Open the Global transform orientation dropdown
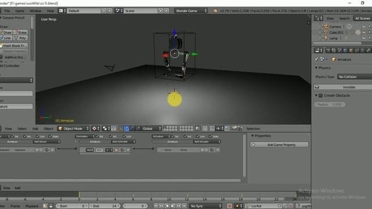This screenshot has width=372, height=209. tap(151, 128)
